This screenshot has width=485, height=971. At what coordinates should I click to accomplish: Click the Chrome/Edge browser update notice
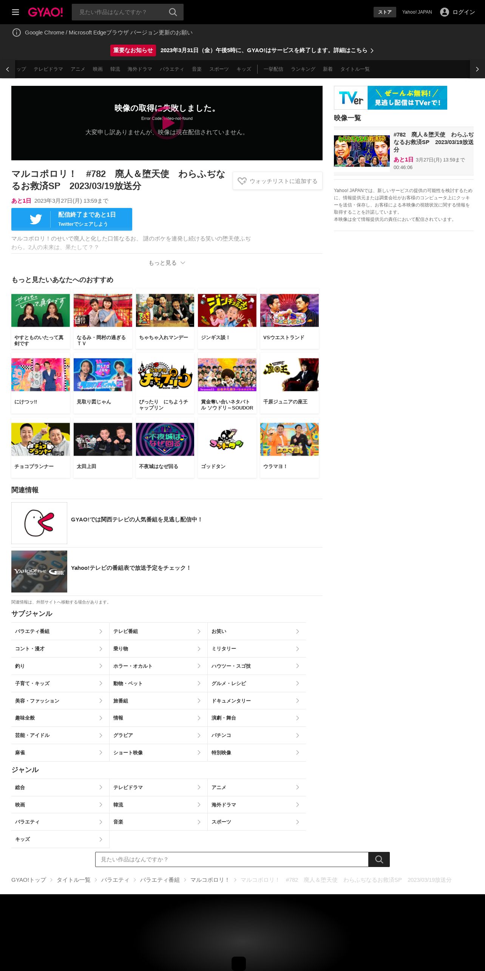point(109,33)
